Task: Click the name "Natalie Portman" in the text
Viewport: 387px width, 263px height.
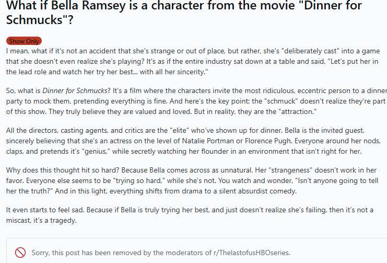Action: click(x=208, y=141)
